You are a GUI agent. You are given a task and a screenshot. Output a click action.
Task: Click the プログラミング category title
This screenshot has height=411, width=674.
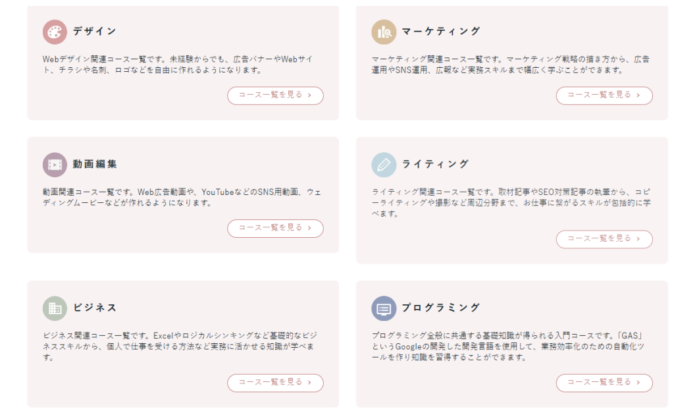441,308
